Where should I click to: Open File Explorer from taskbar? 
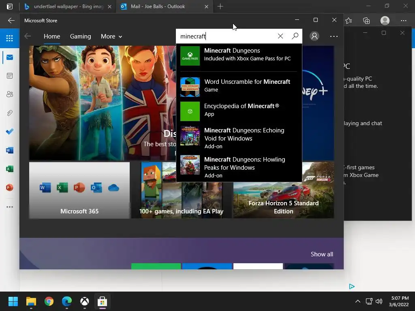click(31, 301)
